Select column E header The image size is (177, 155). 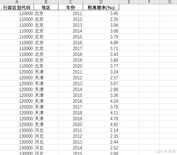click(x=129, y=2)
